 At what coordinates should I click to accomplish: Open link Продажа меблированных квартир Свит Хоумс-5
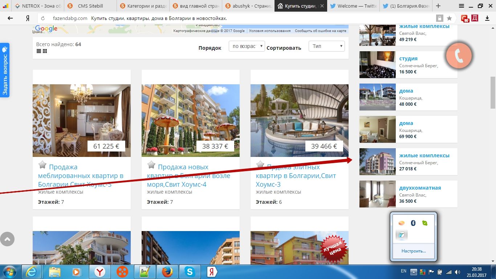pos(81,176)
